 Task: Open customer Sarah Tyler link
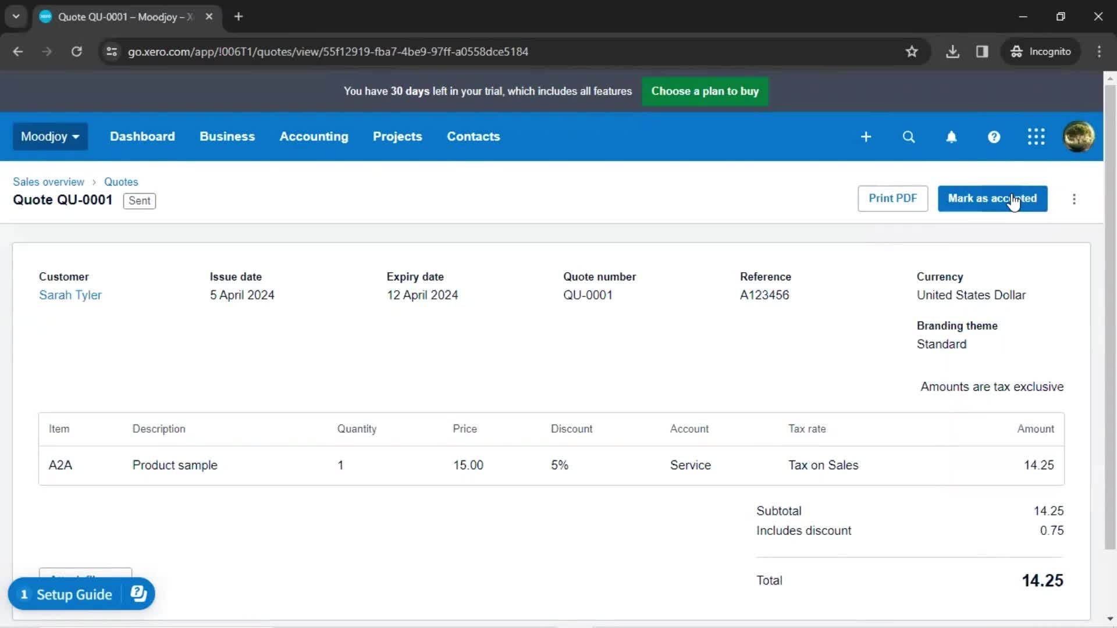coord(70,295)
